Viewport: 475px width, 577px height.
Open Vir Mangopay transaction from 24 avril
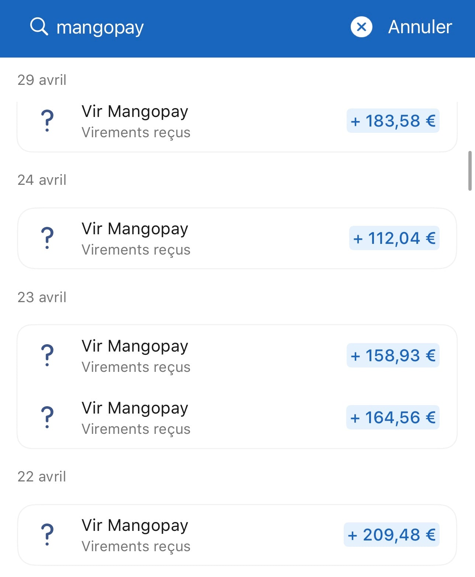237,238
